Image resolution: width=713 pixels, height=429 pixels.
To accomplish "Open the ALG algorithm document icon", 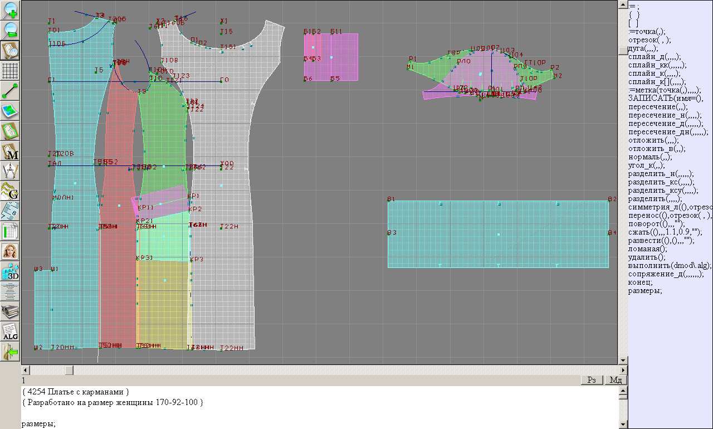I will [11, 331].
